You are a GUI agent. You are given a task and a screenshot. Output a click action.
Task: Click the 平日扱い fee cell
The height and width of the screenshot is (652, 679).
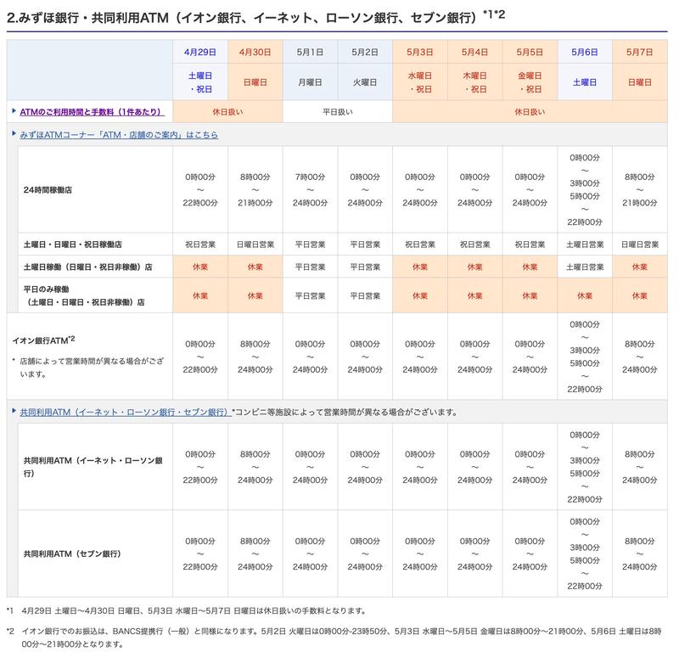(x=338, y=112)
